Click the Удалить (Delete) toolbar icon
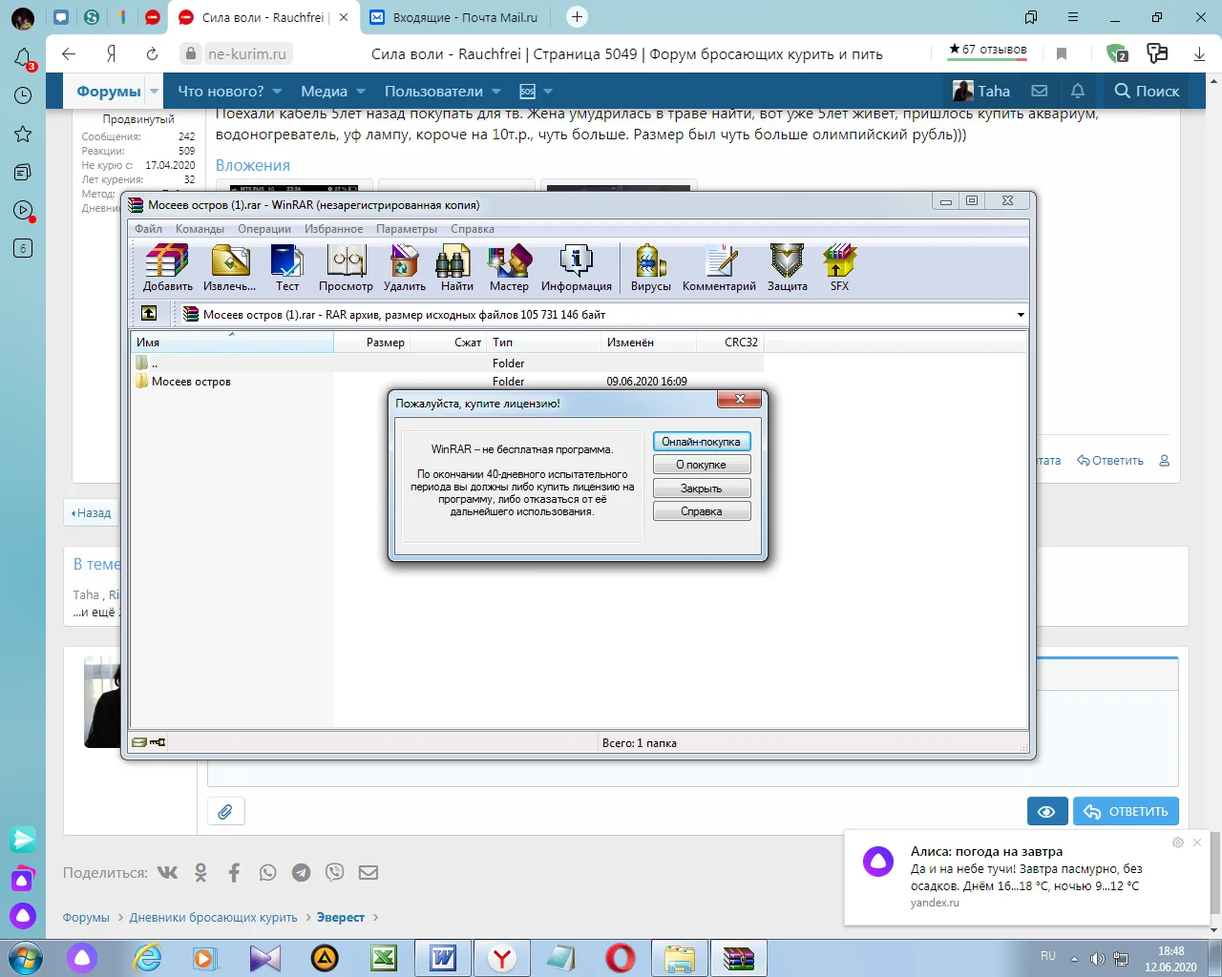 pyautogui.click(x=405, y=267)
